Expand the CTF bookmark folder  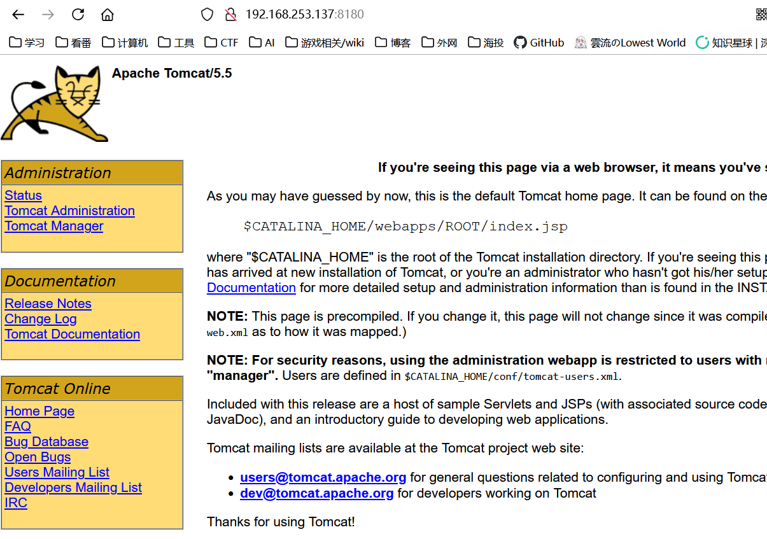click(x=222, y=43)
